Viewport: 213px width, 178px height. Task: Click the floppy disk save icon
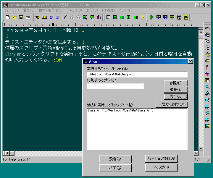tap(21, 17)
